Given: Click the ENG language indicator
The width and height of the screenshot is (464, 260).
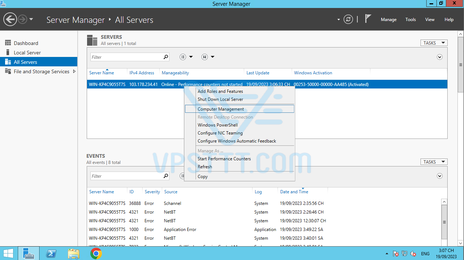Looking at the screenshot, I should point(425,254).
